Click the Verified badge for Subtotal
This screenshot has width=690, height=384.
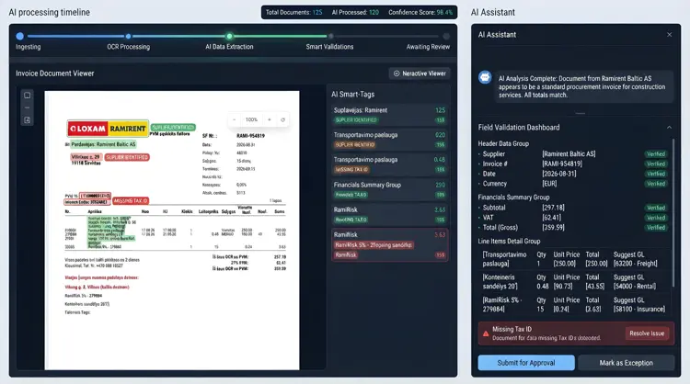656,208
